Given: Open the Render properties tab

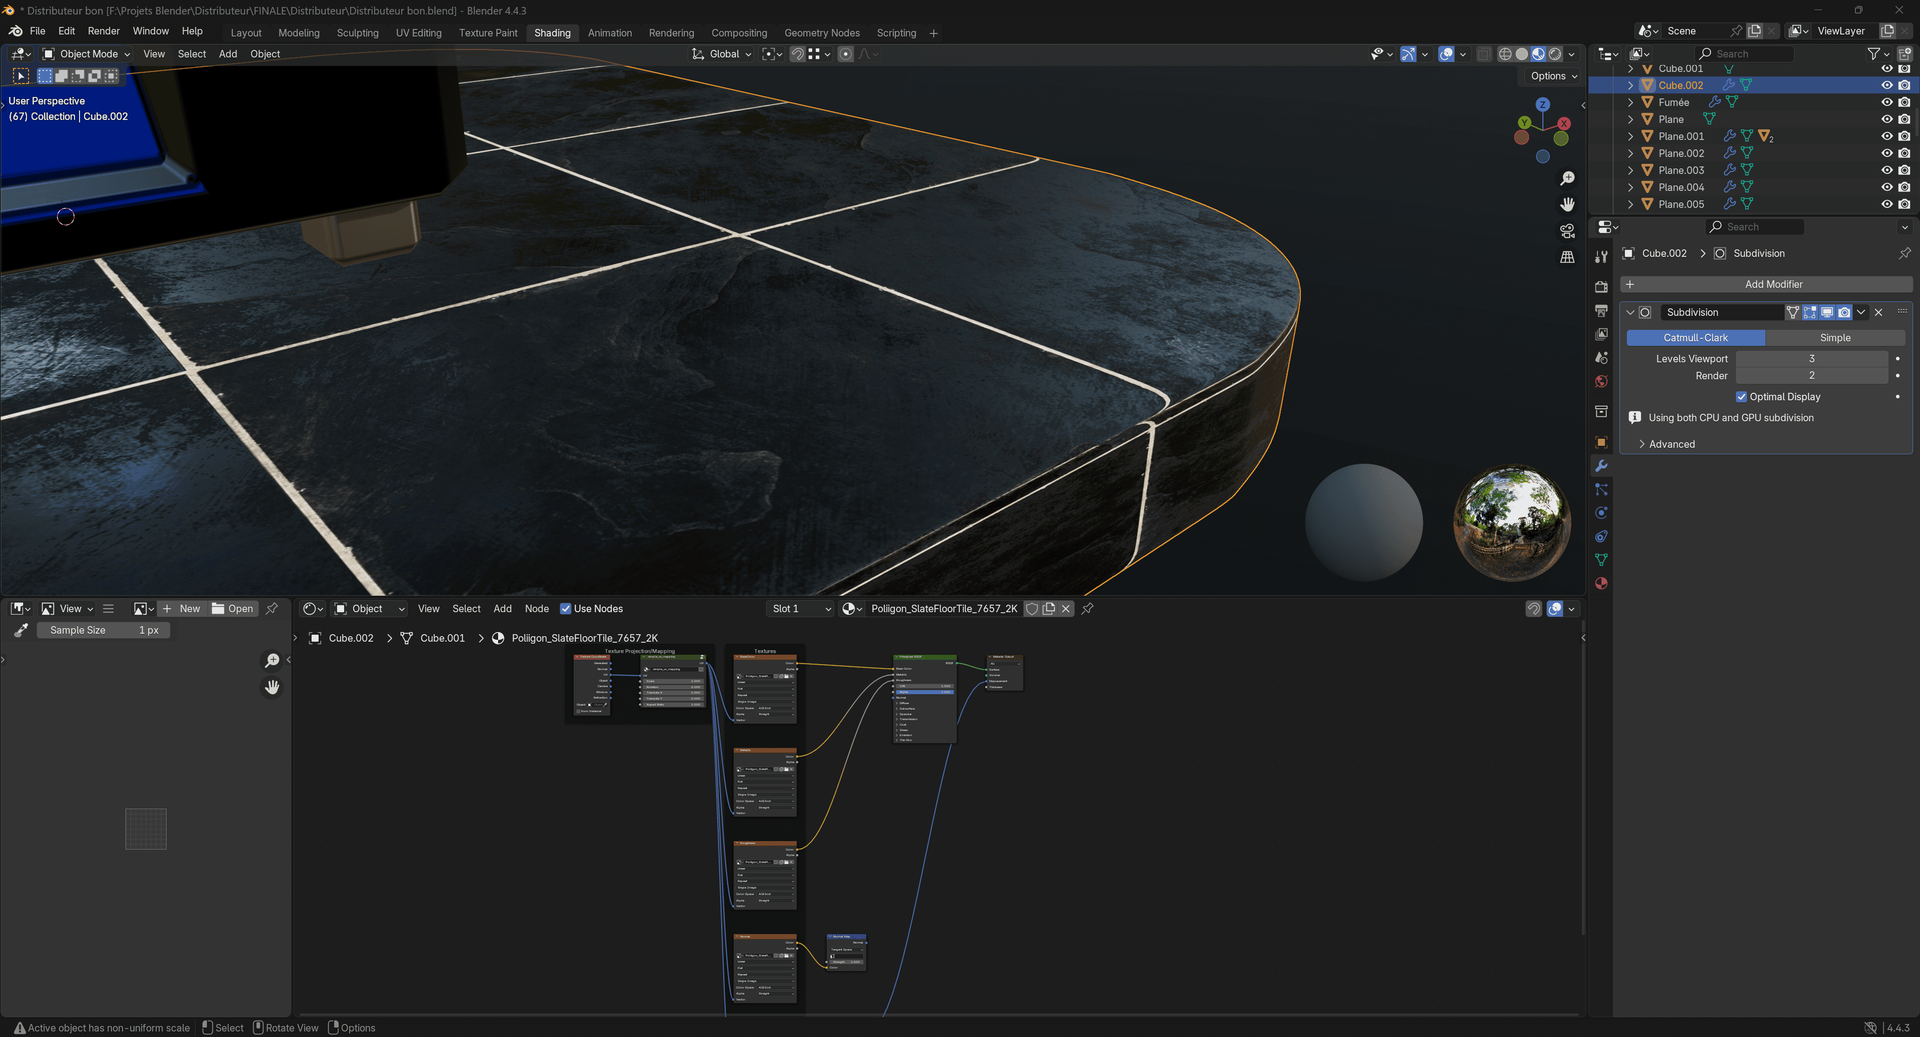Looking at the screenshot, I should (x=1601, y=287).
